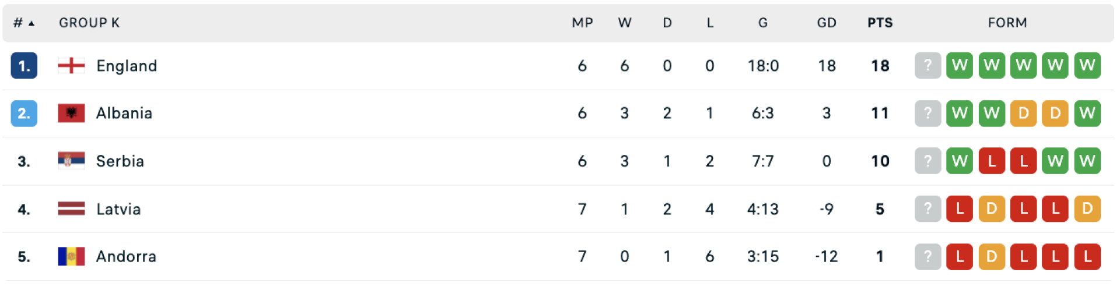The height and width of the screenshot is (290, 1120).
Task: Click the MP column header
Action: pos(582,23)
